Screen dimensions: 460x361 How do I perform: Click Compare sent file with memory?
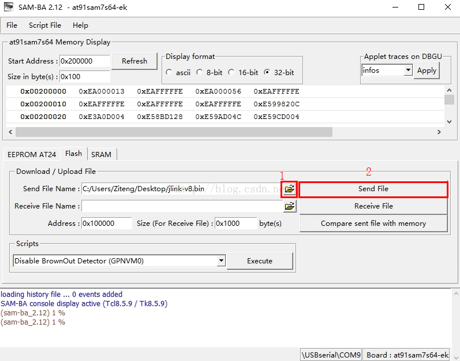tap(373, 224)
